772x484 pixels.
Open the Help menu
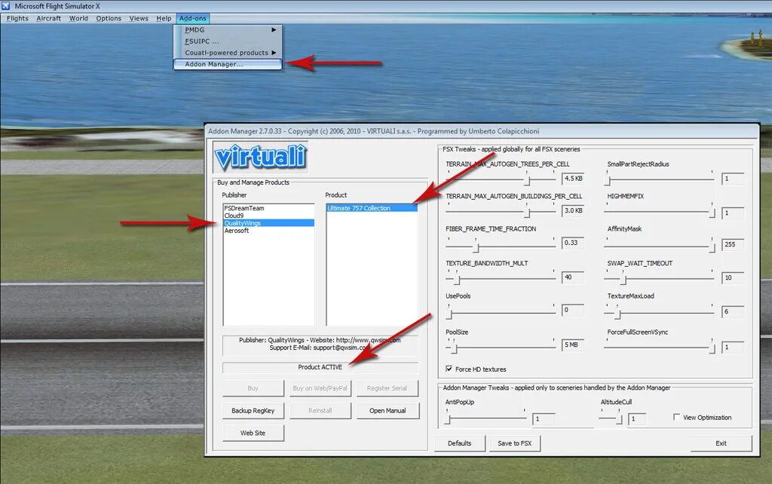pos(164,18)
